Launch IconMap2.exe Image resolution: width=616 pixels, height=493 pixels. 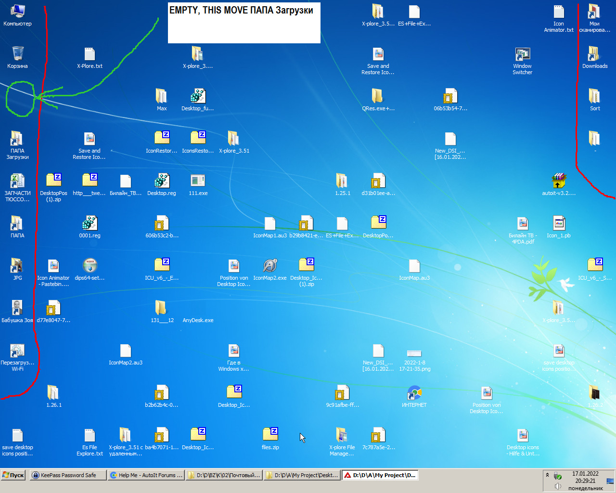pos(270,266)
